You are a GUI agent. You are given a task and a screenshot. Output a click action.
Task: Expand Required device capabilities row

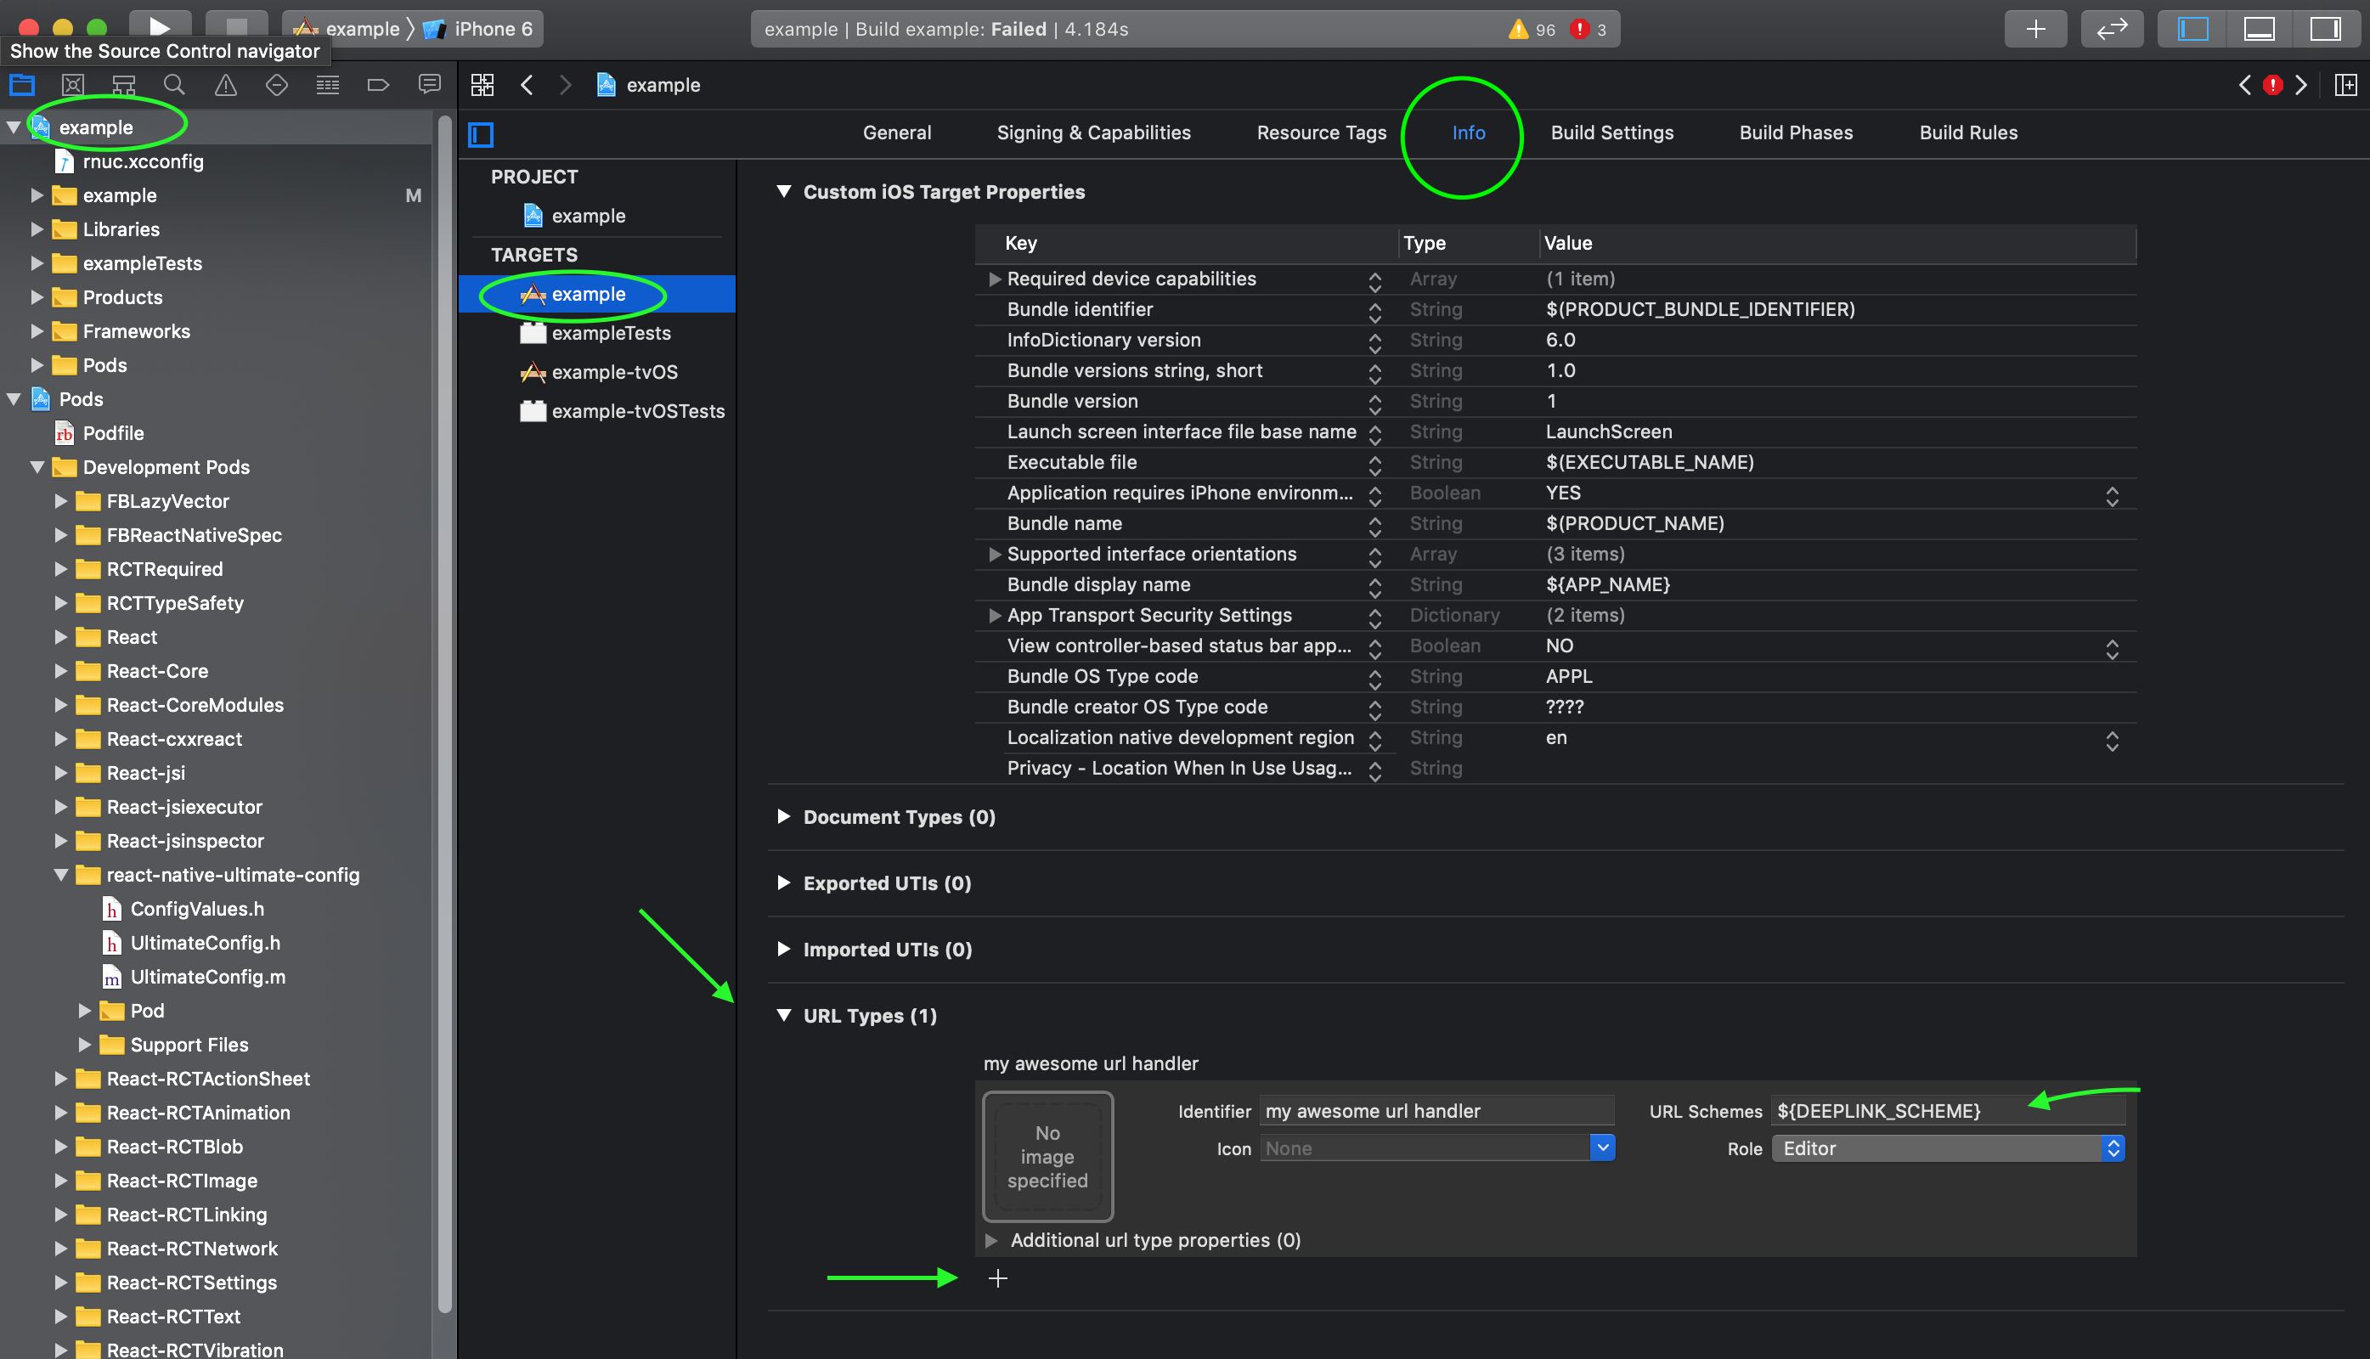[x=995, y=279]
